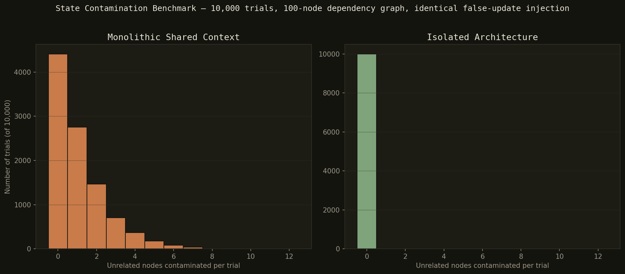625x274 pixels.
Task: Click the State Contamination Benchmark heading
Action: click(312, 8)
